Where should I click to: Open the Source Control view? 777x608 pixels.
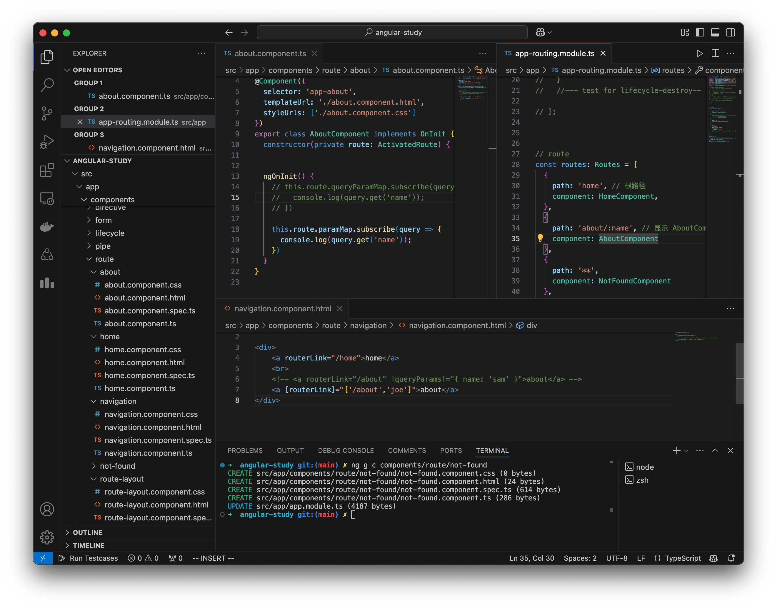pyautogui.click(x=47, y=113)
